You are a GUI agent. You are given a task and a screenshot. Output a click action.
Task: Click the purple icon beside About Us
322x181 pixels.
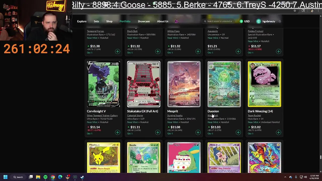(176, 21)
